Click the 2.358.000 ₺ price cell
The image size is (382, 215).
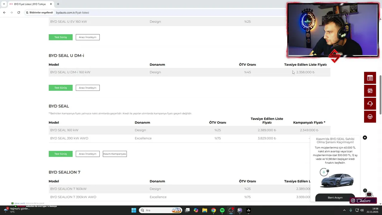[305, 72]
